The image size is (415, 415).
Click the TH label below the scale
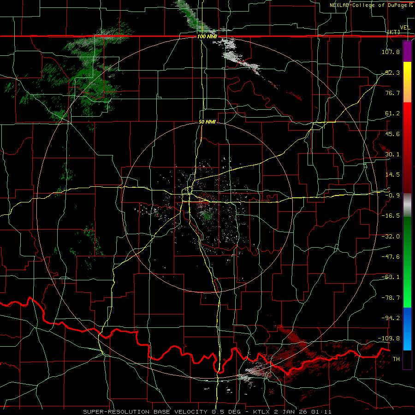[396, 359]
